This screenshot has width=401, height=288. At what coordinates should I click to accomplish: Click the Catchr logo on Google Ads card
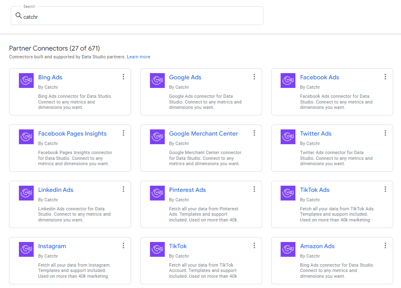click(157, 81)
